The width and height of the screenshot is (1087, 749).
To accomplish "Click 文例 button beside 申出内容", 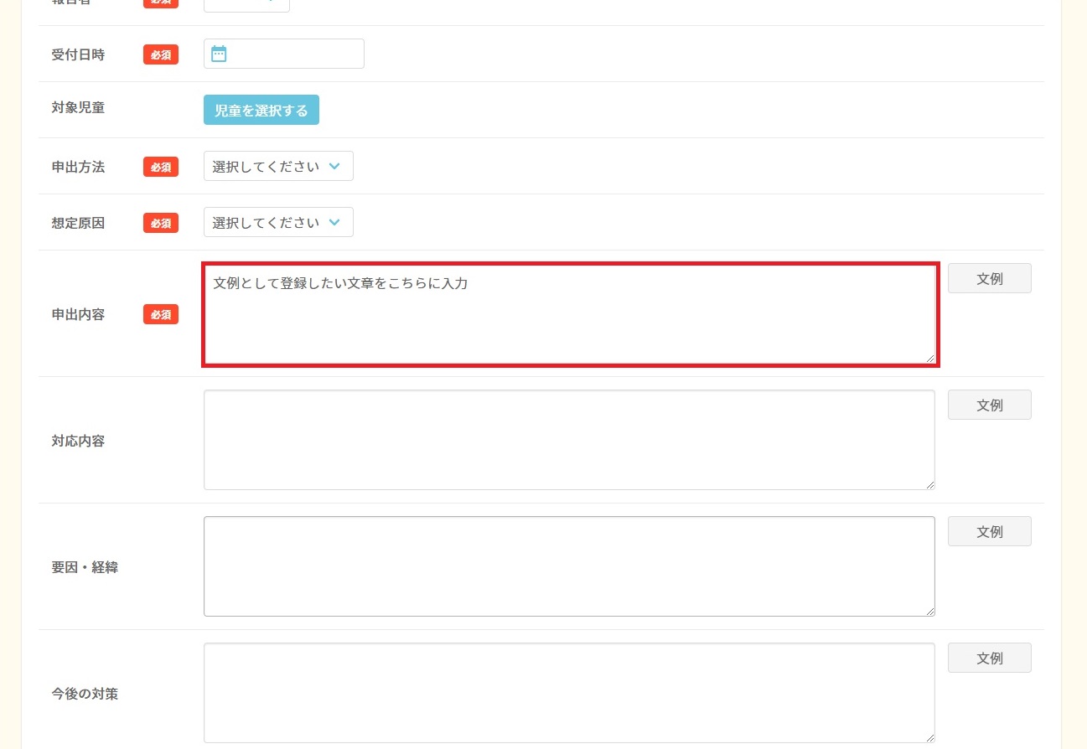I will (x=990, y=278).
